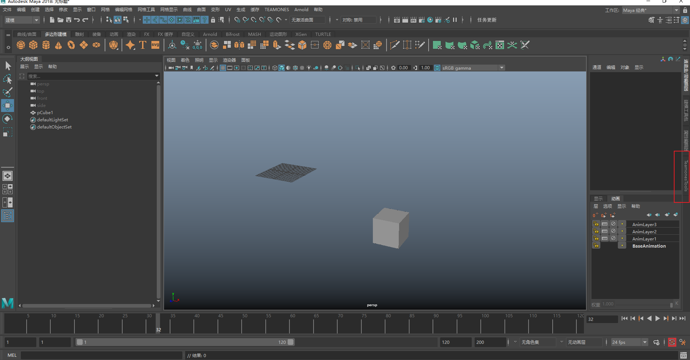Open the TEAMONES menu

coord(277,10)
